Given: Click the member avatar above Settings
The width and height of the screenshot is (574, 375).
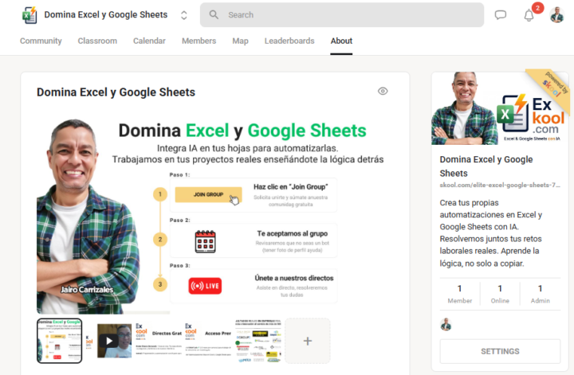Looking at the screenshot, I should tap(446, 325).
